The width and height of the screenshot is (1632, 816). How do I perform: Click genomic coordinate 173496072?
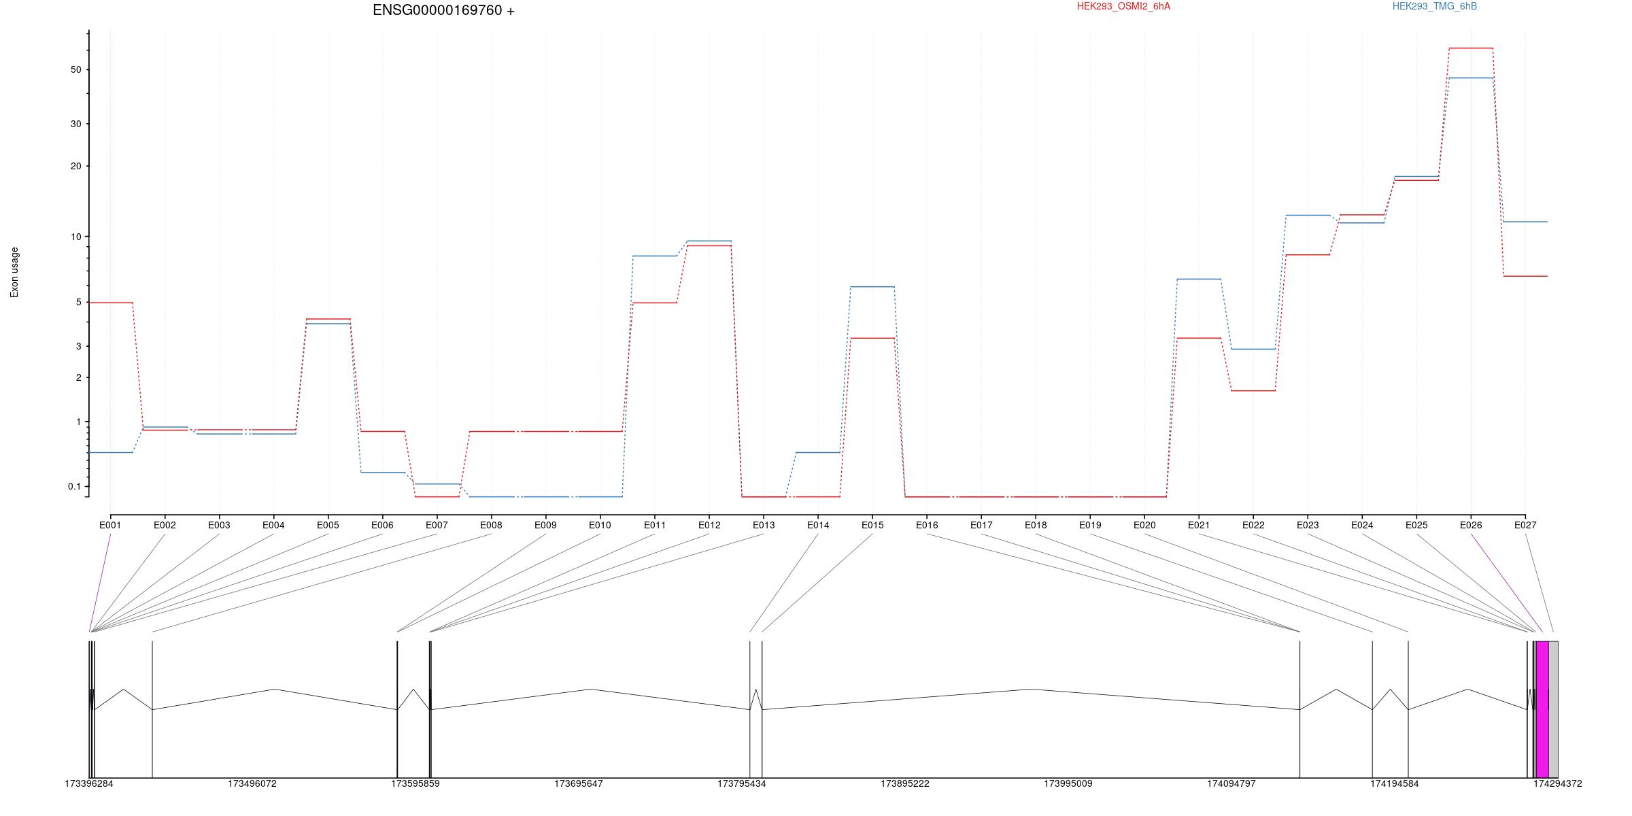tap(252, 784)
